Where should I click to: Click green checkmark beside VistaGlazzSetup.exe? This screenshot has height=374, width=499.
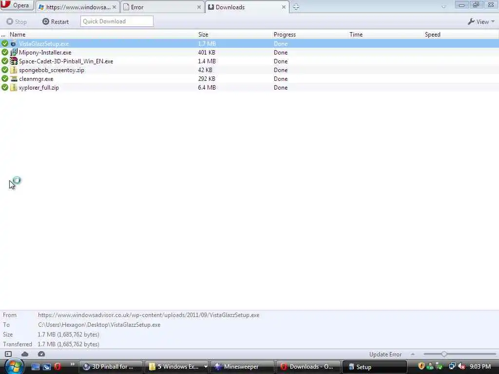click(x=5, y=43)
